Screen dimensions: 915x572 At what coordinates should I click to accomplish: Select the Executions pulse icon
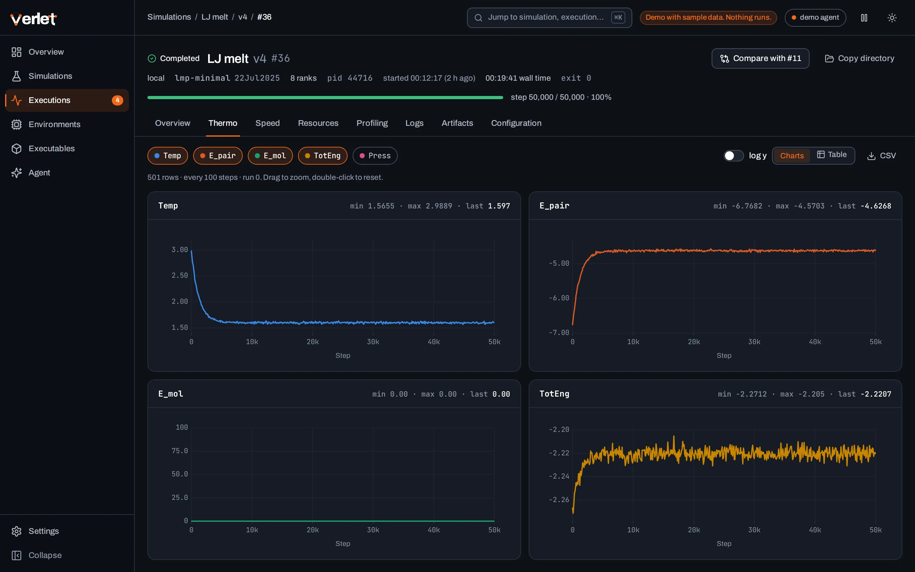[x=16, y=100]
